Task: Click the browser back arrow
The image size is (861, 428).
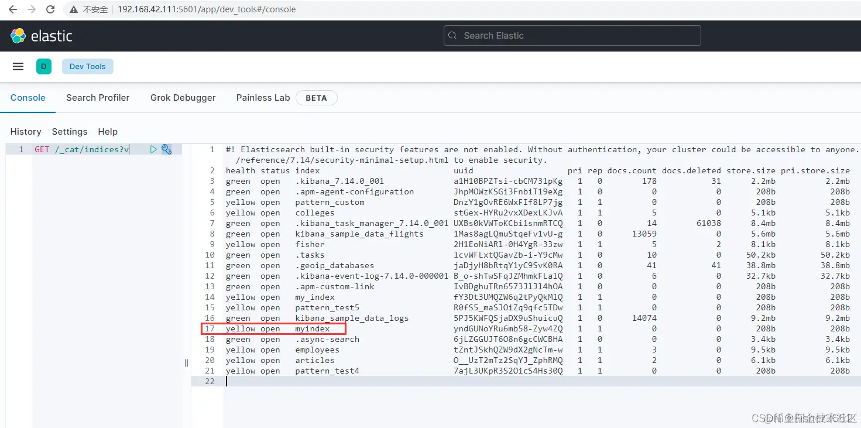Action: [12, 9]
